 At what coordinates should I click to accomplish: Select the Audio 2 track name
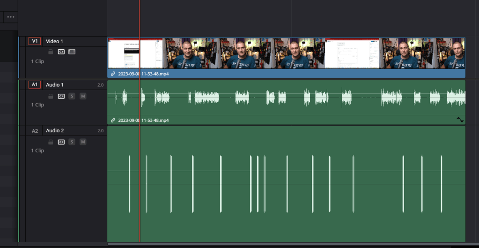[55, 131]
